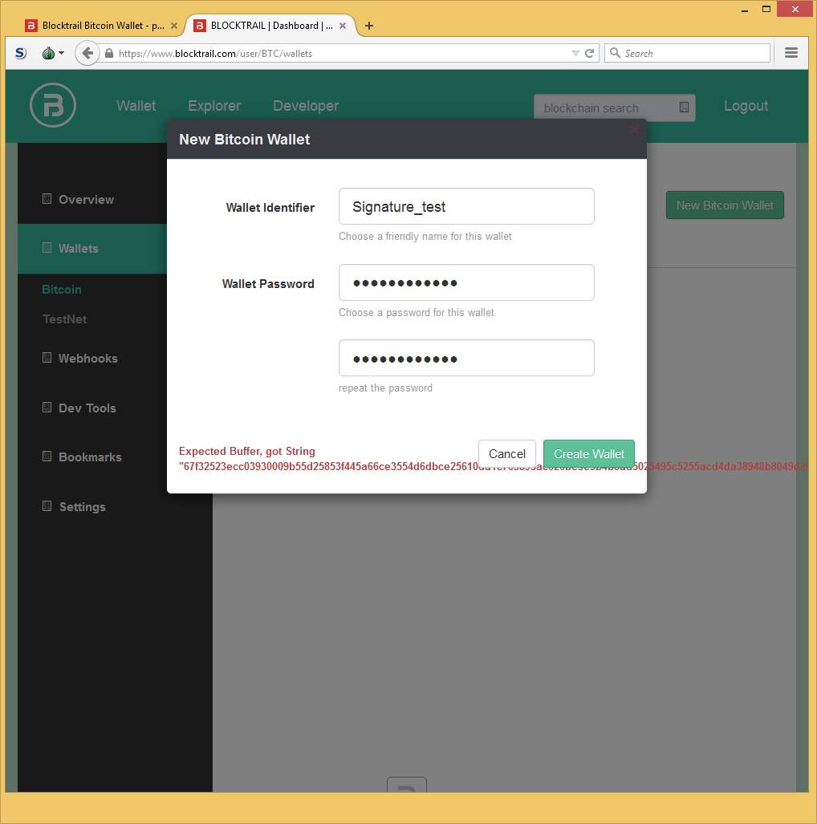Focus the Wallet Identifier field
Viewport: 817px width, 824px height.
coord(466,206)
